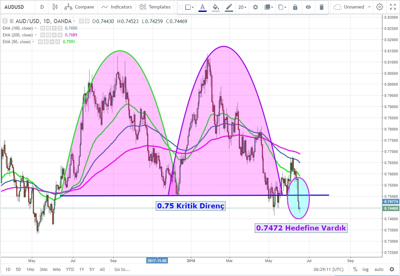
Task: Remove the EMA (100, close) indicator
Action: point(60,28)
